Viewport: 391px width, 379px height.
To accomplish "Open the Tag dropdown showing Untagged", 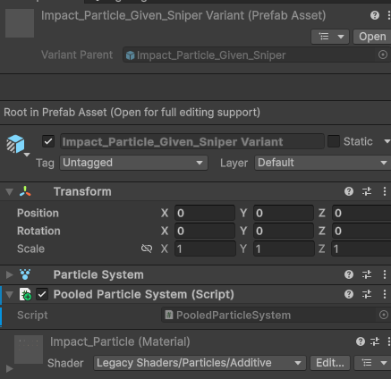I will pos(133,163).
